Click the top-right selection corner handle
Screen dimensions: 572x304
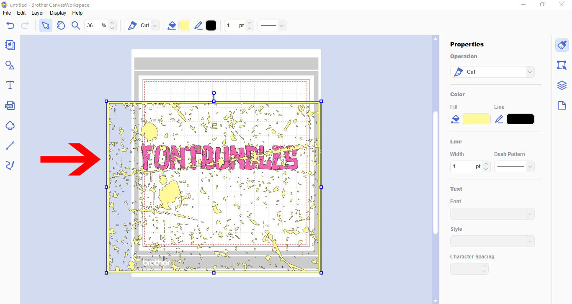tap(321, 101)
